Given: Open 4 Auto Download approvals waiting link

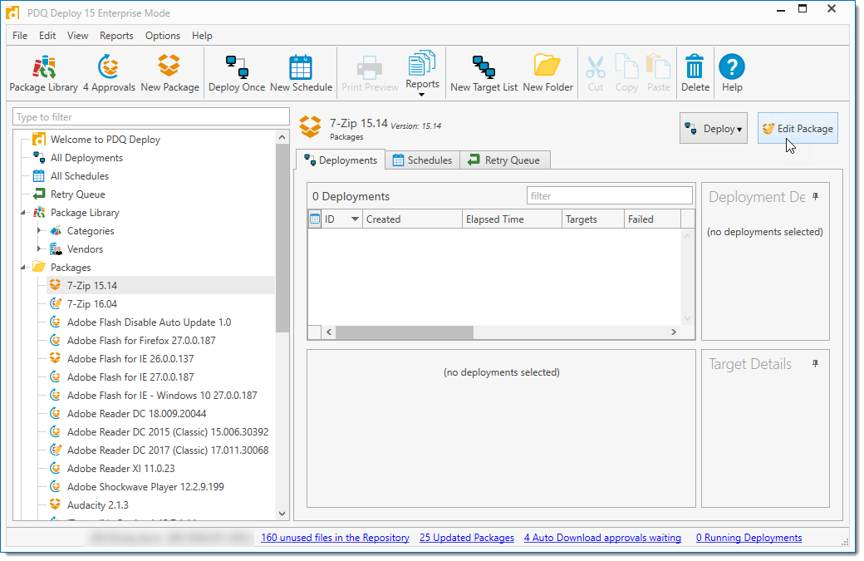Looking at the screenshot, I should click(602, 537).
